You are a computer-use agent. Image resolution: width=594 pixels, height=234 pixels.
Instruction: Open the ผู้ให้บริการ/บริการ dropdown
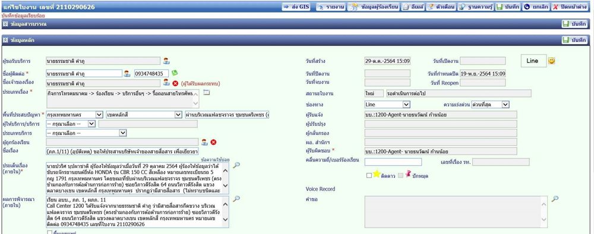(x=71, y=124)
